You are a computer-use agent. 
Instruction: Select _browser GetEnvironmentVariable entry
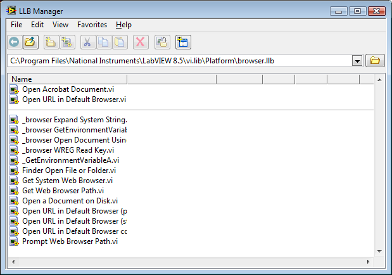click(75, 130)
